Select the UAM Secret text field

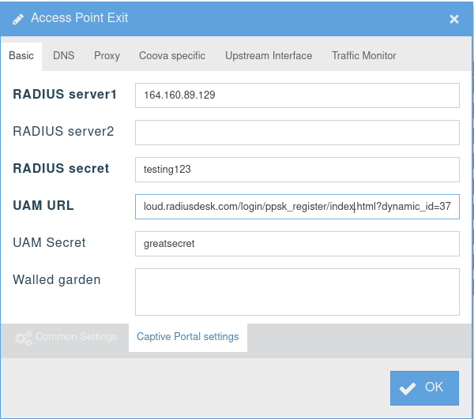(x=297, y=244)
